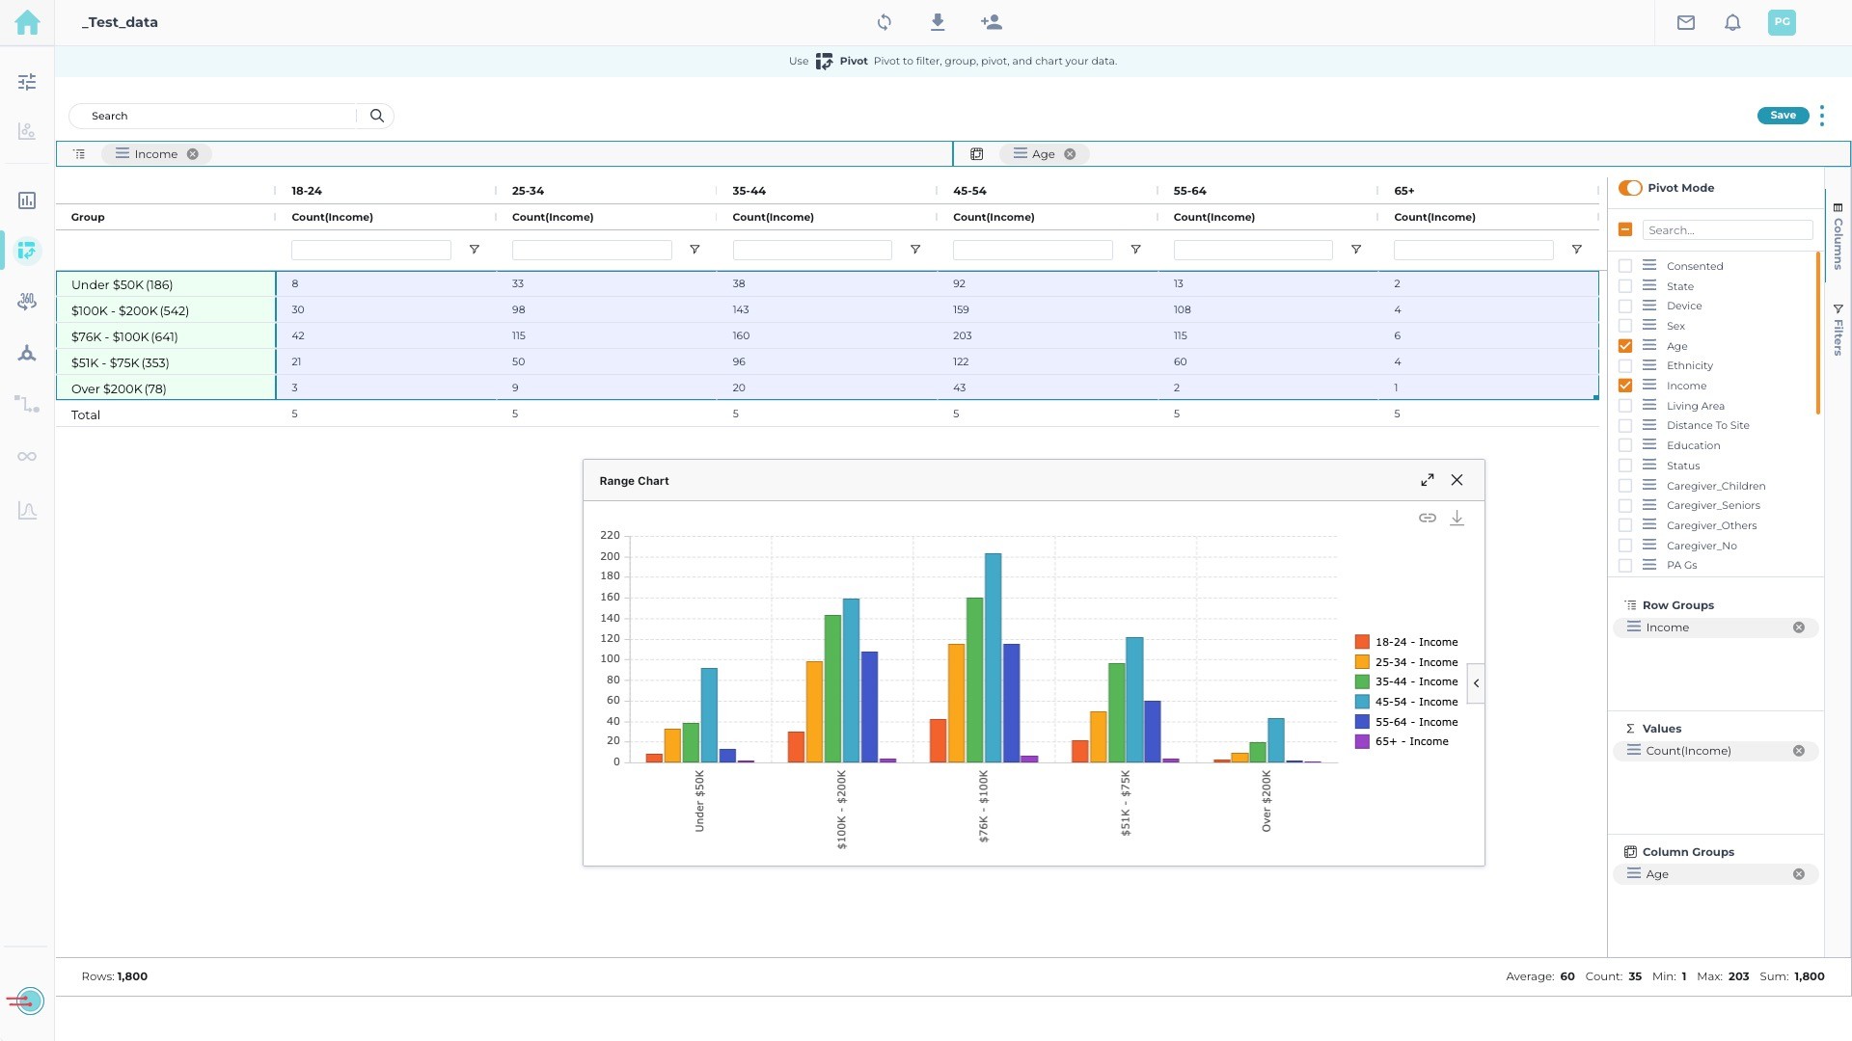
Task: Open the Columns side tab
Action: click(1838, 236)
